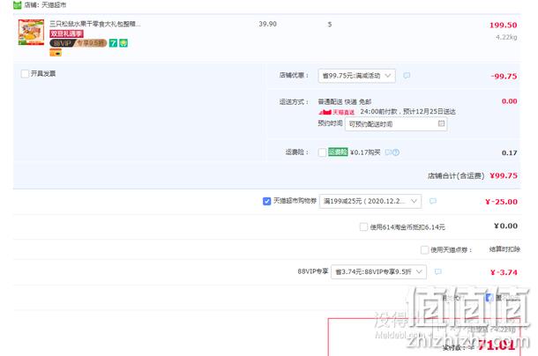Click the 运送方式 label

pyautogui.click(x=294, y=102)
